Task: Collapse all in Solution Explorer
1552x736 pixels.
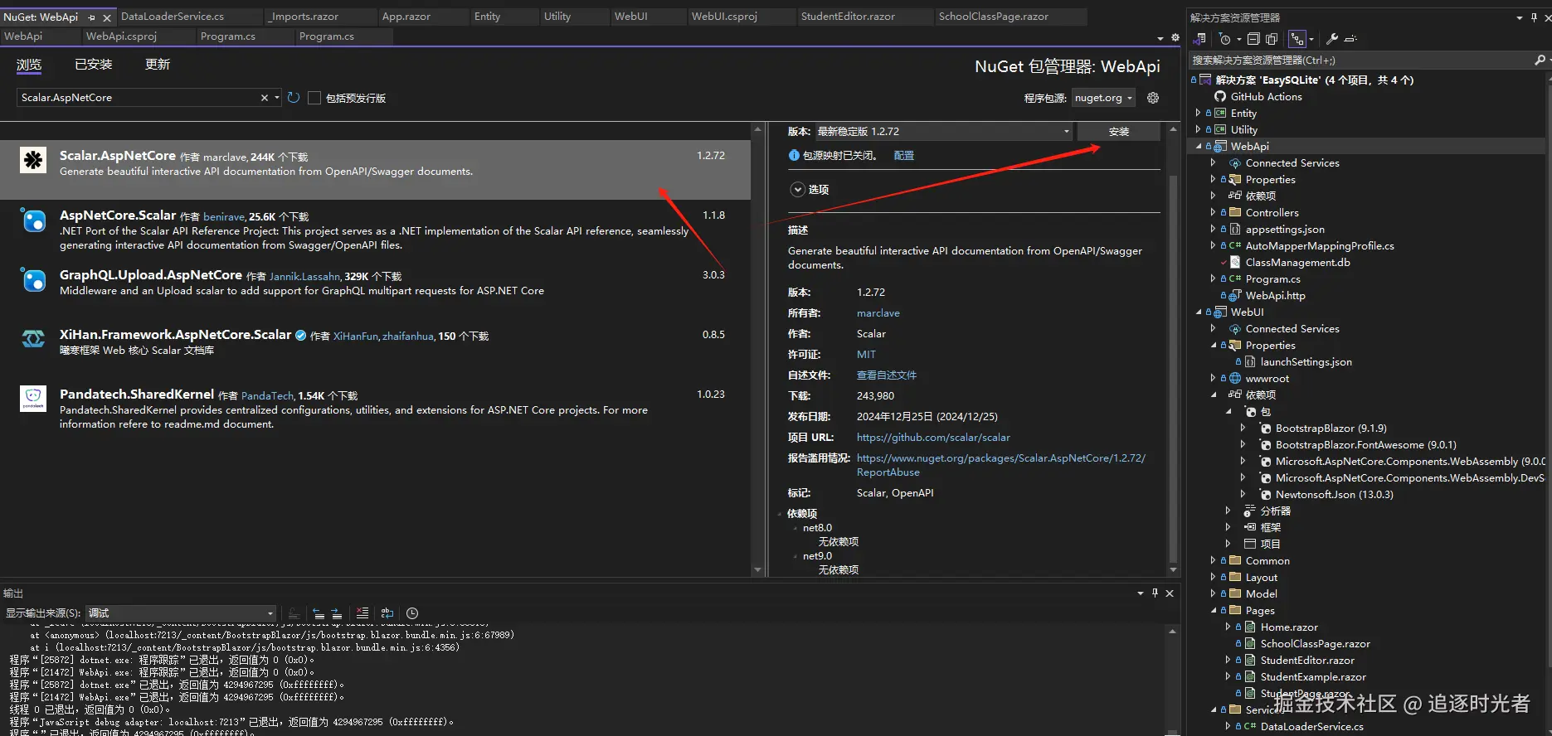Action: 1253,39
